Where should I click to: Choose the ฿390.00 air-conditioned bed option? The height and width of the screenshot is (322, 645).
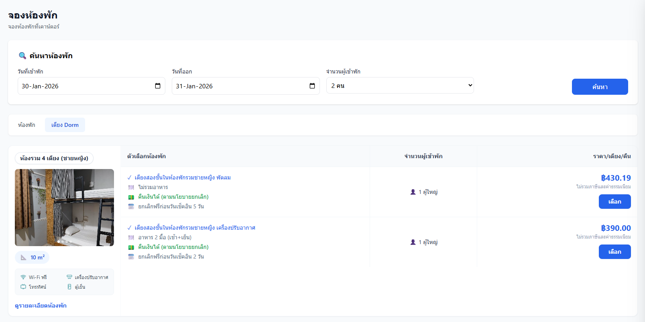[614, 252]
